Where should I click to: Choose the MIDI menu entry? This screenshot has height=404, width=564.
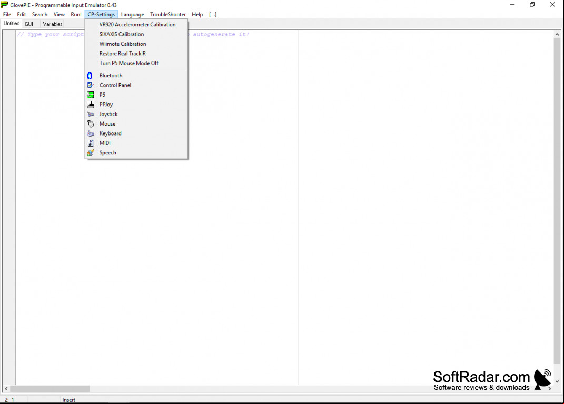coord(137,143)
